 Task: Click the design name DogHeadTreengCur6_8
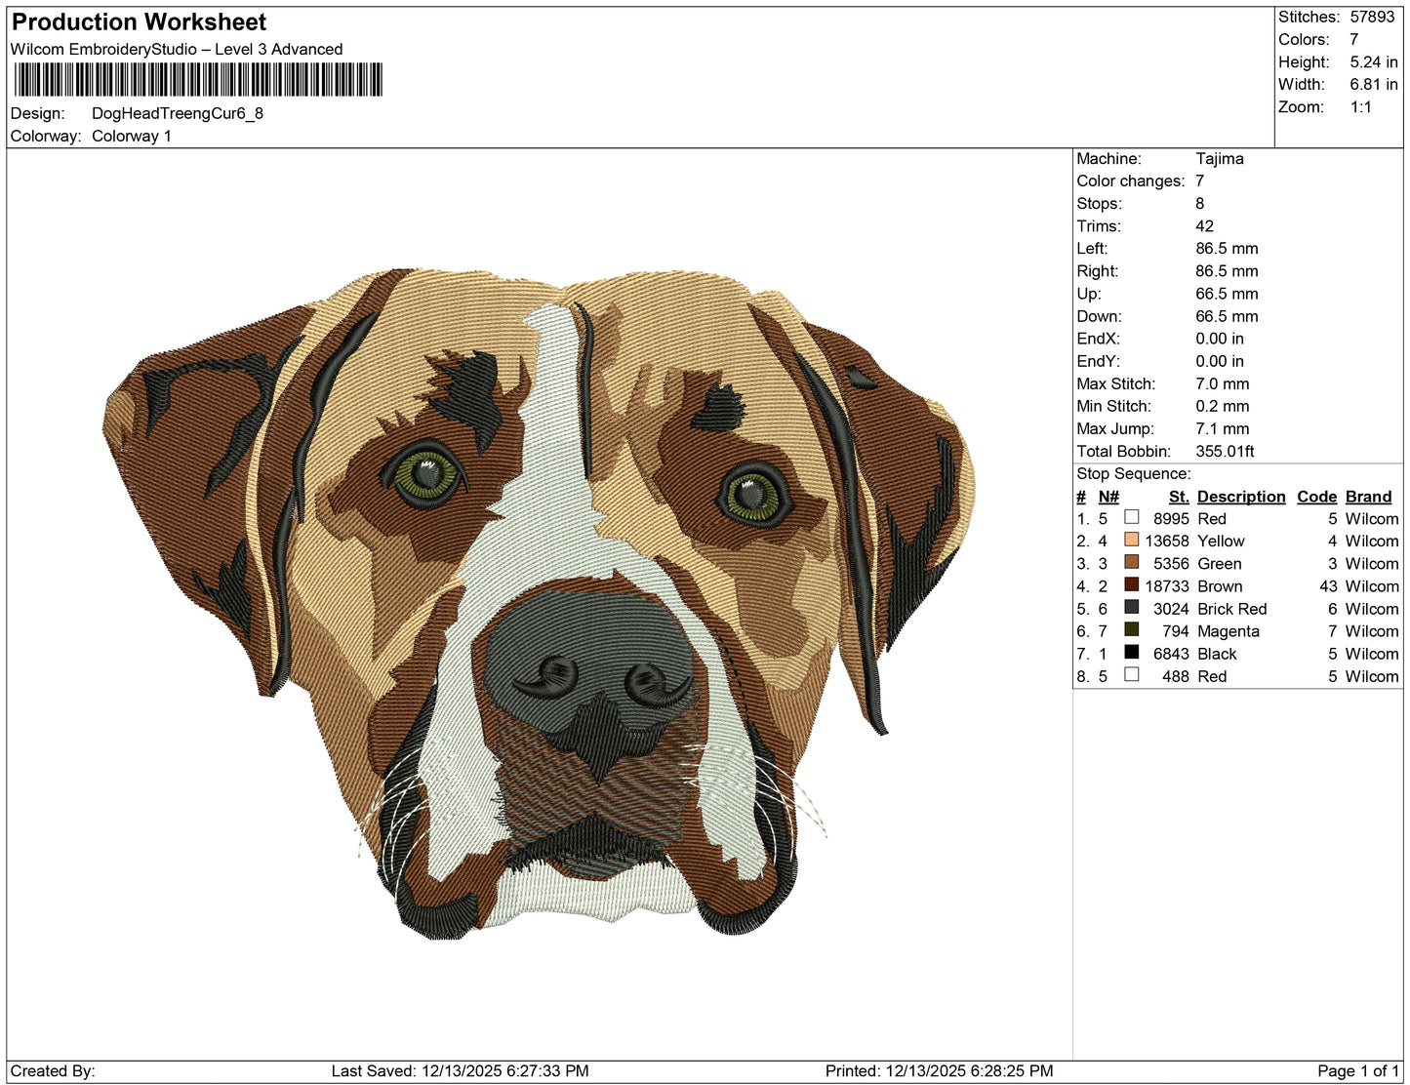pos(178,114)
